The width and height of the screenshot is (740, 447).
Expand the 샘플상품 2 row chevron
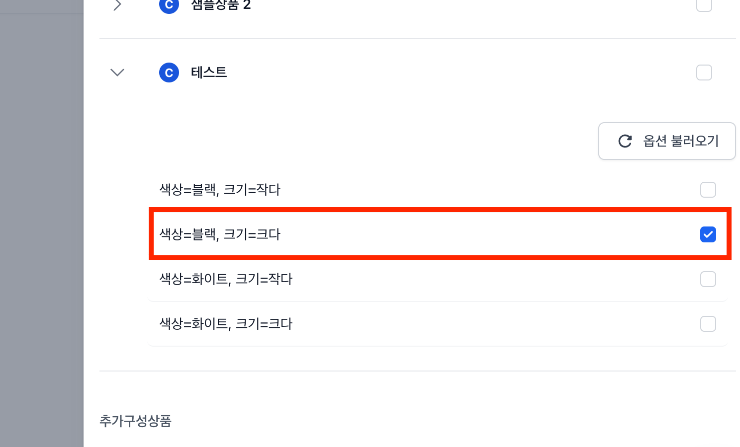(117, 5)
